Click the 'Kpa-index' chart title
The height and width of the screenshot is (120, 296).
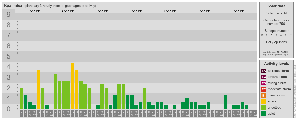click(x=13, y=6)
